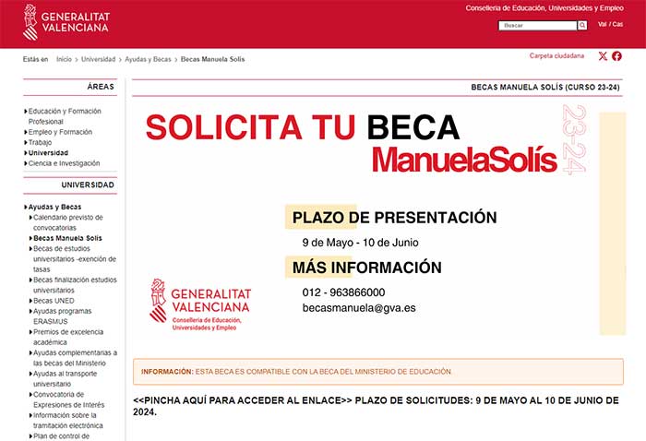The height and width of the screenshot is (441, 646).
Task: Expand the Ciencia e Investigación area
Action: [x=64, y=163]
